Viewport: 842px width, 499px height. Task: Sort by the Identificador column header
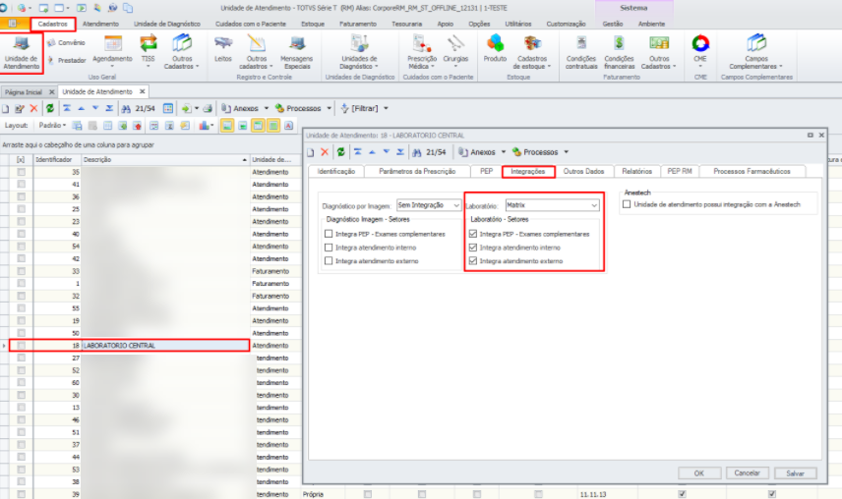tap(57, 160)
